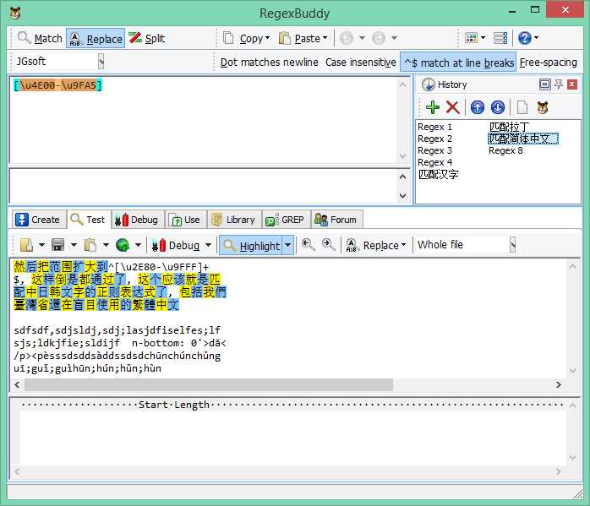
Task: Click the green globe icon
Action: tap(123, 245)
